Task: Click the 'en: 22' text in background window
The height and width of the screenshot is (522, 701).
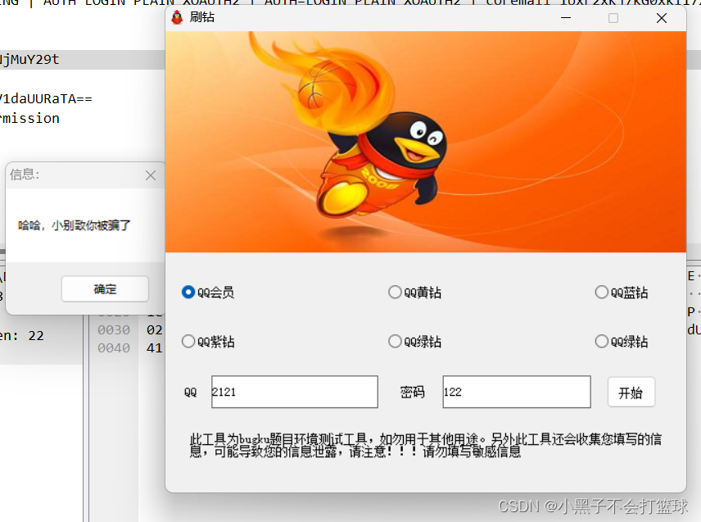Action: [22, 335]
